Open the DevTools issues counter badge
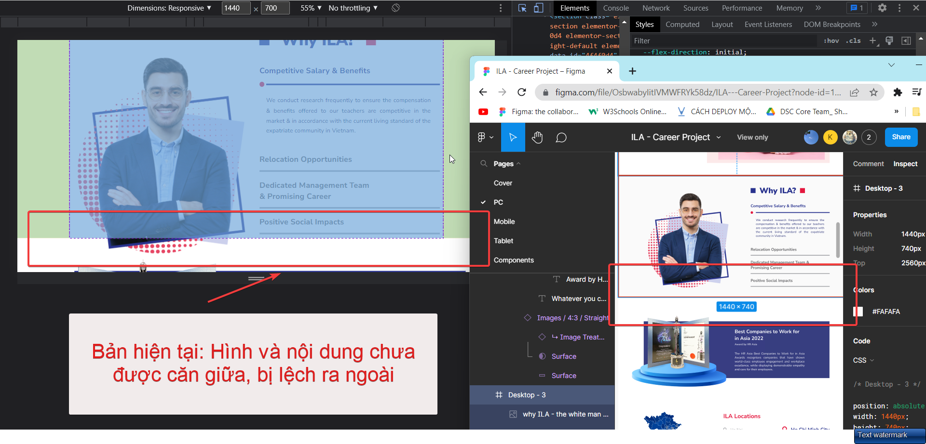Image resolution: width=926 pixels, height=444 pixels. tap(857, 8)
